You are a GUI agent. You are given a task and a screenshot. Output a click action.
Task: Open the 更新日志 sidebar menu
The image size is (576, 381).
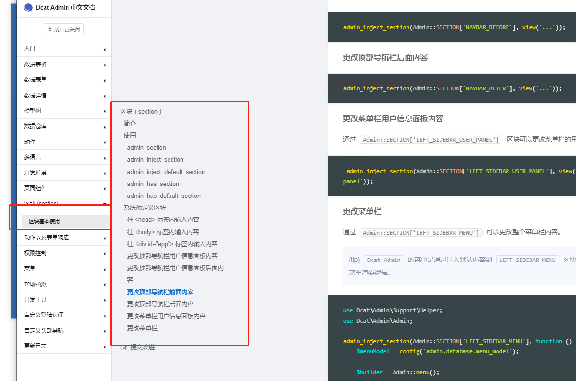coord(64,346)
